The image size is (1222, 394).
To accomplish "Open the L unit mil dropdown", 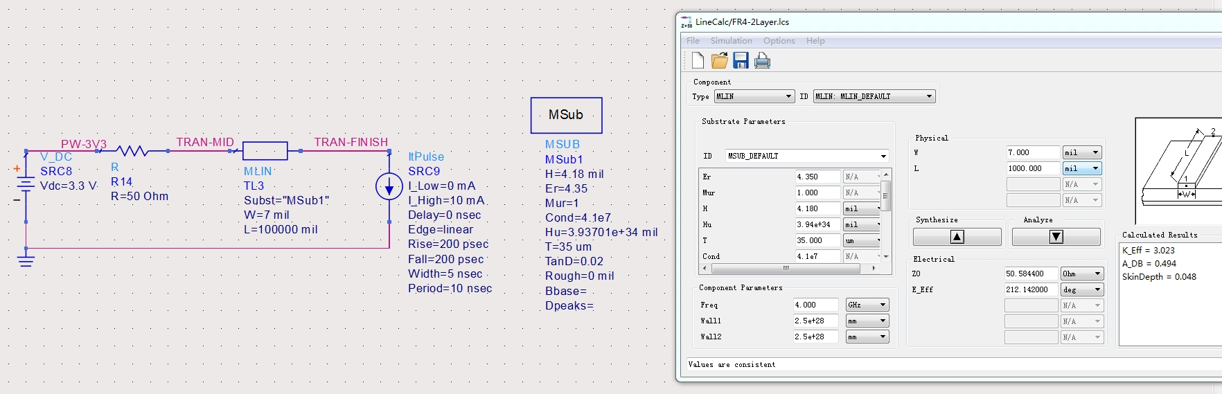I will pos(1082,168).
